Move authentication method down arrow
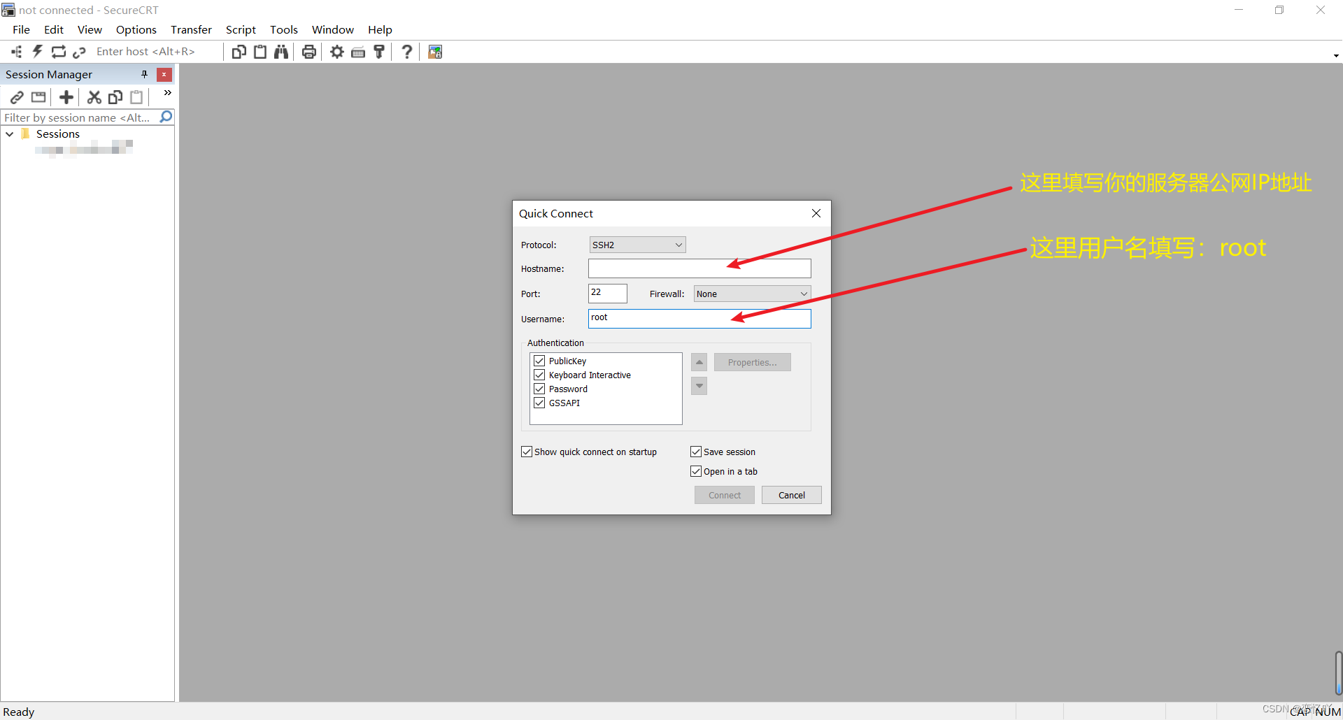Screen dimensions: 1343x720 click(699, 386)
